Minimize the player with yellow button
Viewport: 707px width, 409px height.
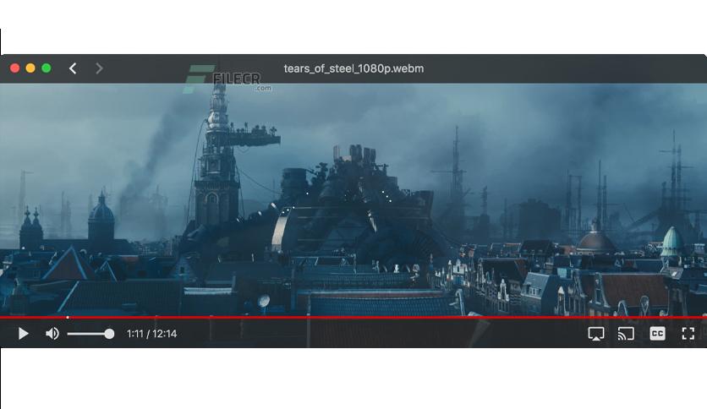[30, 68]
